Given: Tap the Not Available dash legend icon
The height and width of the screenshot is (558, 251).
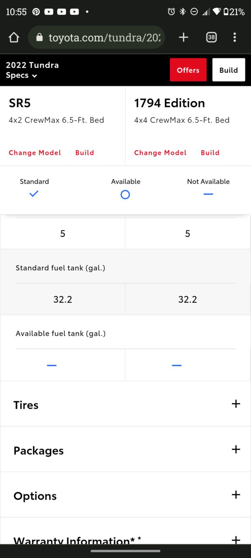Looking at the screenshot, I should pos(208,194).
